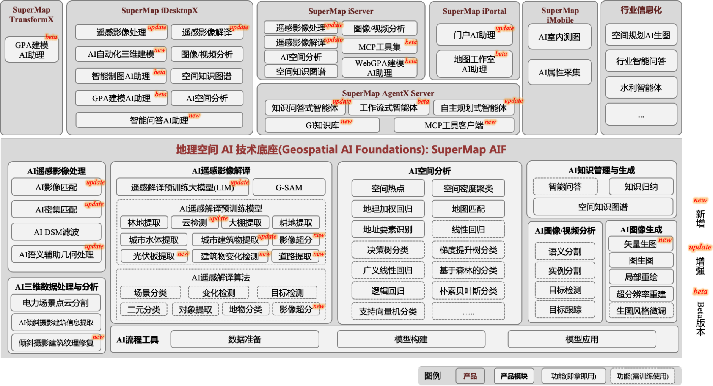The width and height of the screenshot is (713, 386).
Task: Open the GI知识库 box
Action: (x=322, y=125)
